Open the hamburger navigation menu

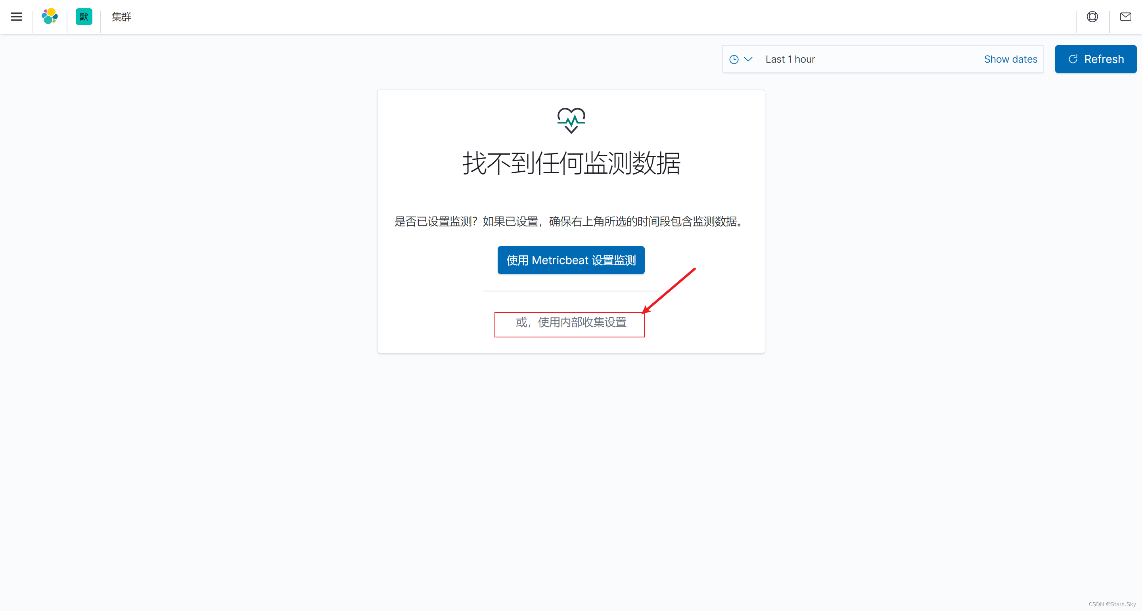(x=16, y=17)
